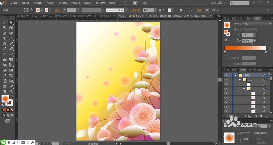Select the Scale tool

(11, 54)
